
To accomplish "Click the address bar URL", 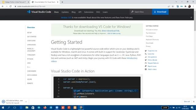I will pyautogui.click(x=31, y=6).
